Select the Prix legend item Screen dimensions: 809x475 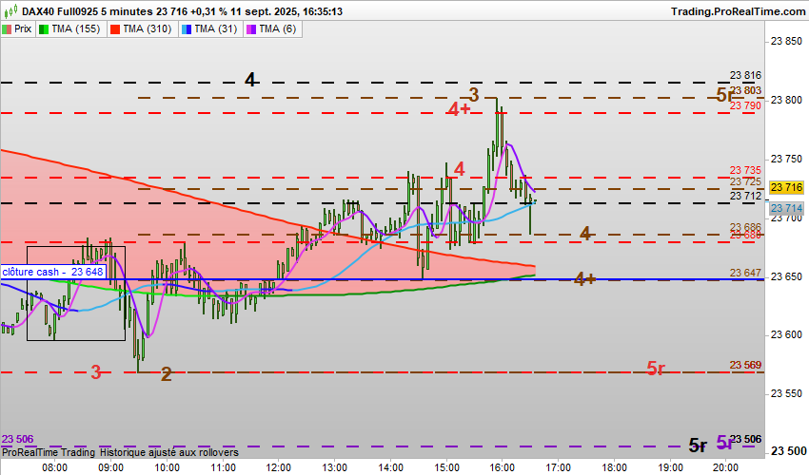pos(17,28)
